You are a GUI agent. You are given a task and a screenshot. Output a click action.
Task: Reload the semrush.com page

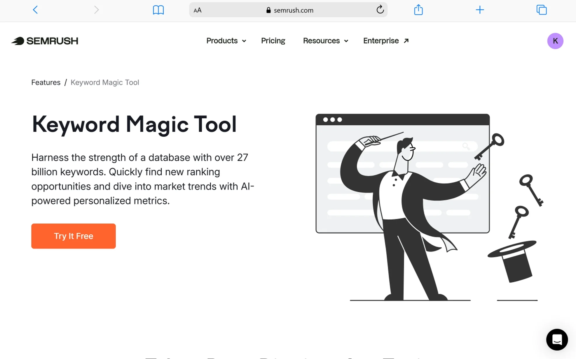coord(380,10)
